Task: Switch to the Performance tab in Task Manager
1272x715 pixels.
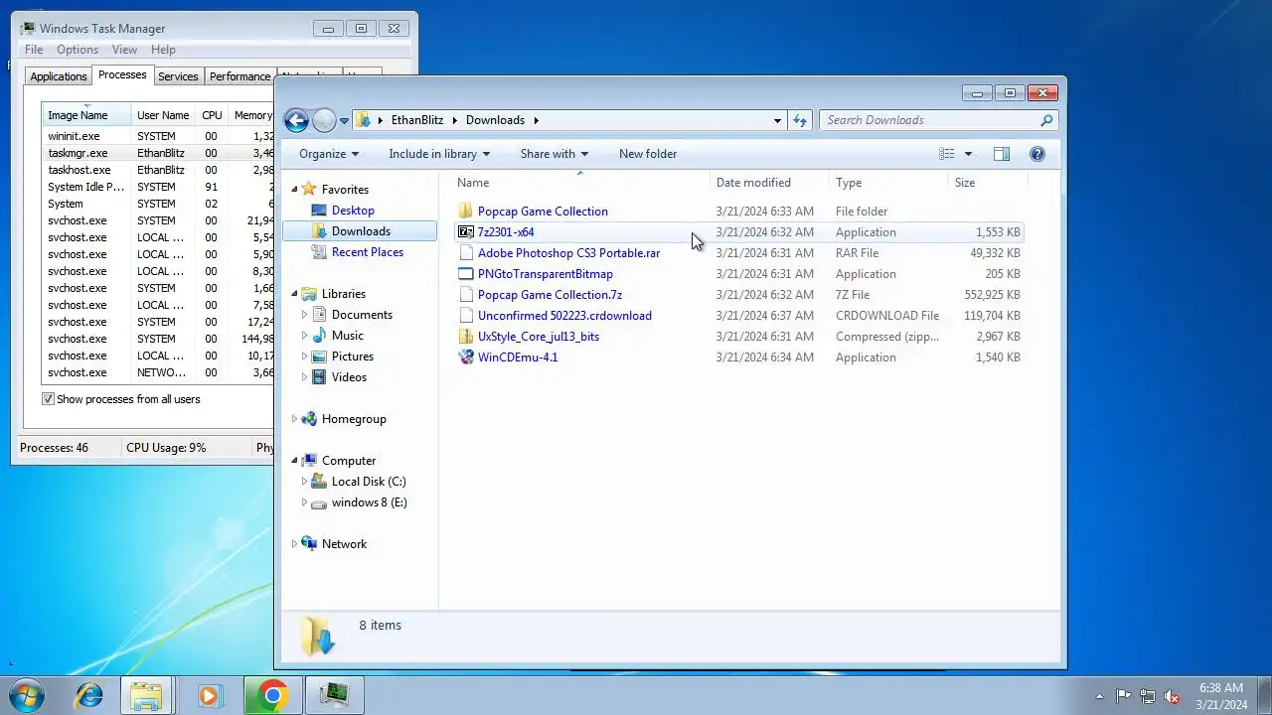Action: (240, 76)
